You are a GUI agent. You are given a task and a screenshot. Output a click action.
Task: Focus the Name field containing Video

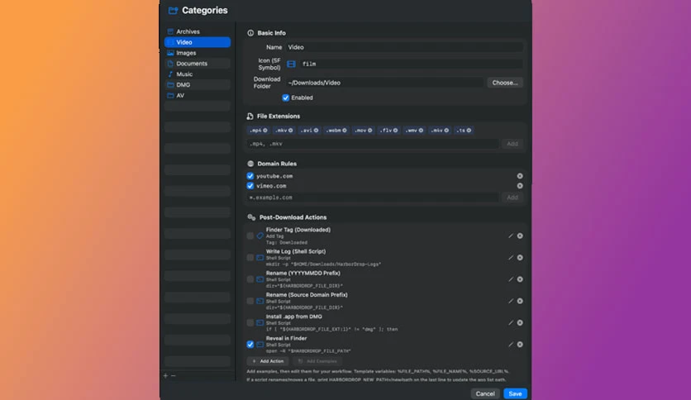click(x=404, y=47)
